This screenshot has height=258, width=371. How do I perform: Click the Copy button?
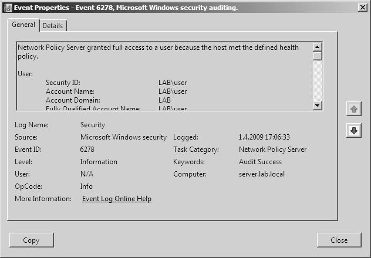click(32, 240)
